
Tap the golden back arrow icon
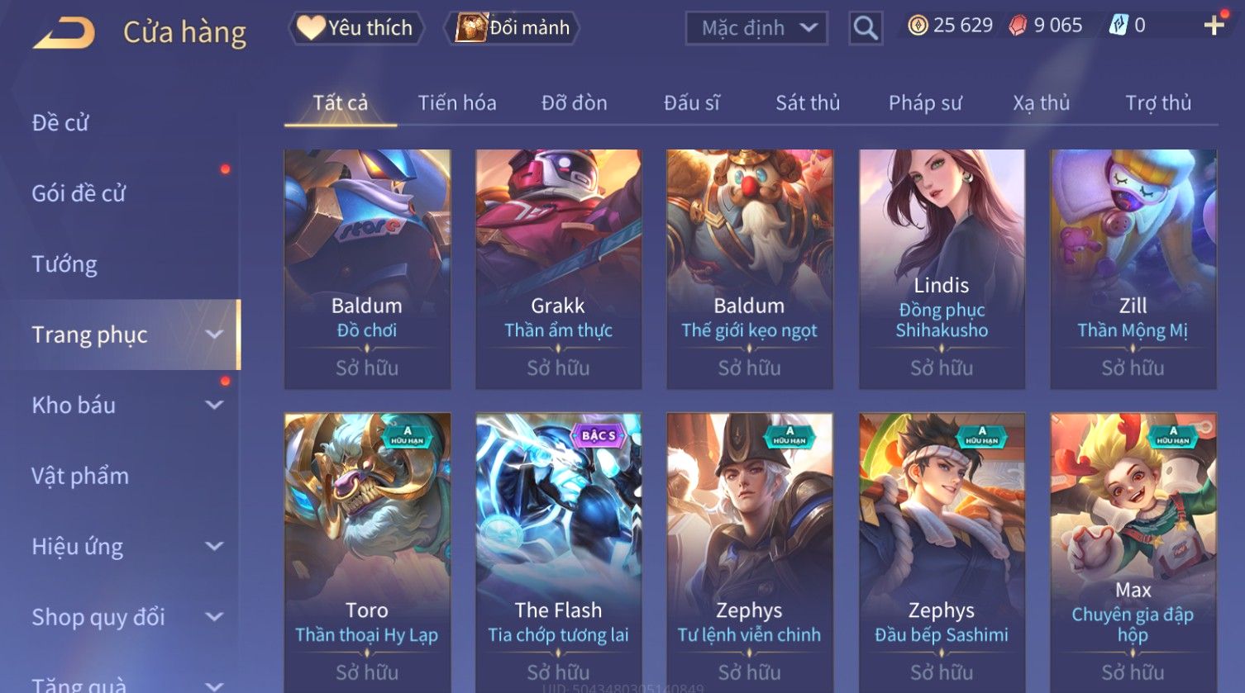[x=64, y=33]
